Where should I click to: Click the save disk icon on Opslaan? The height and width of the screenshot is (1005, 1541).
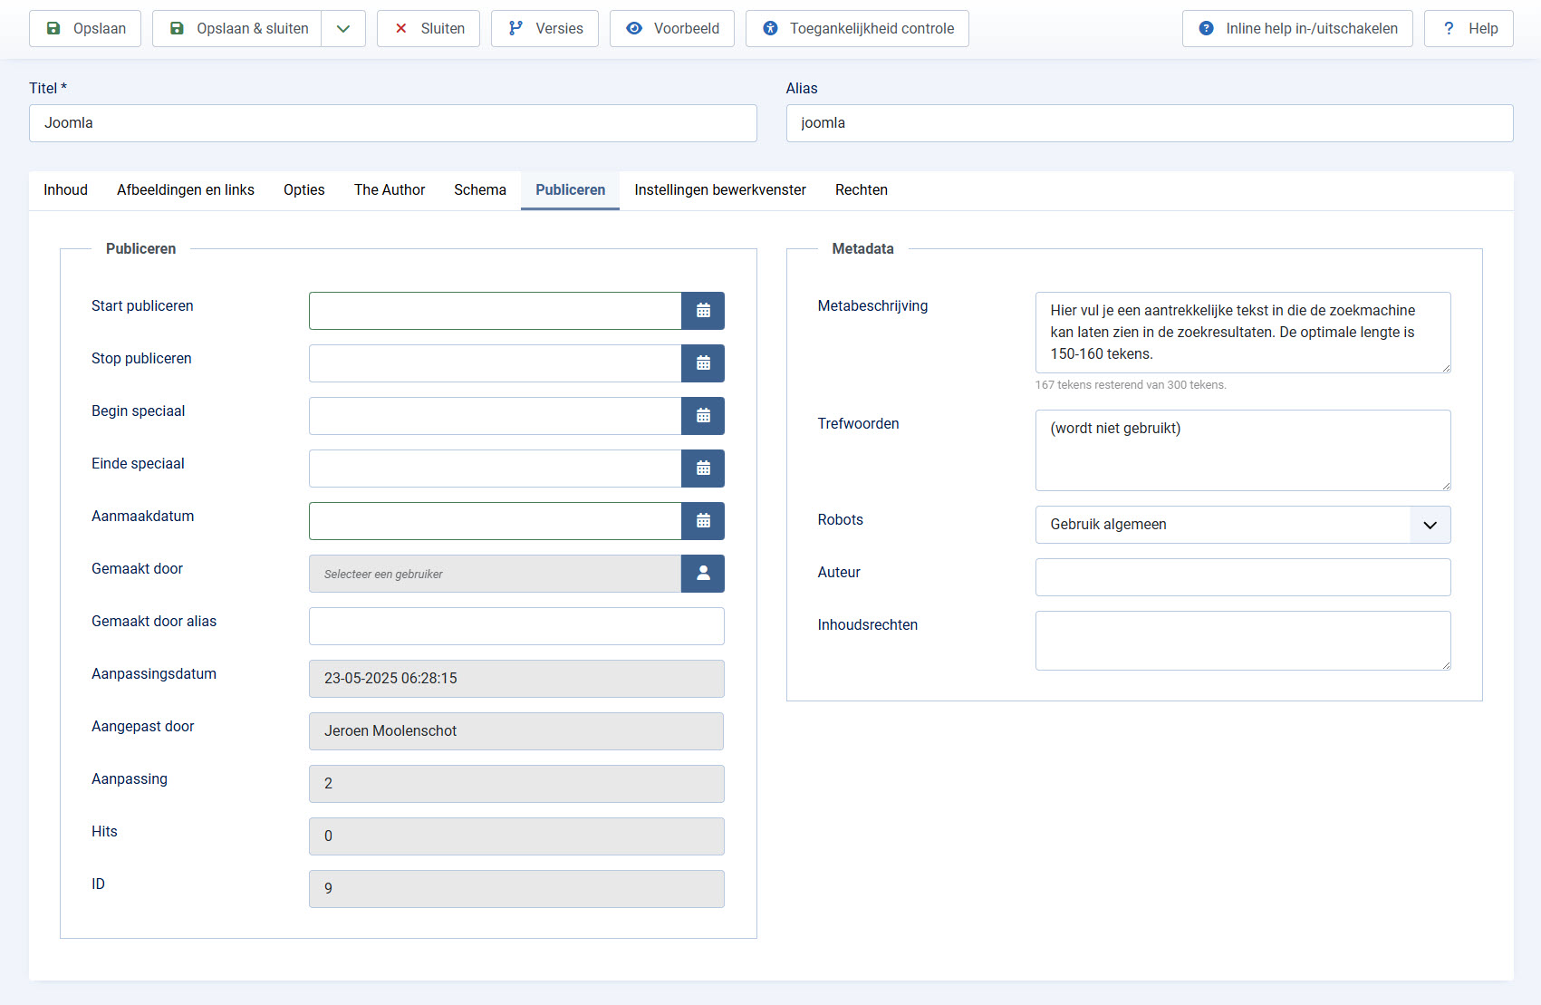click(x=53, y=28)
